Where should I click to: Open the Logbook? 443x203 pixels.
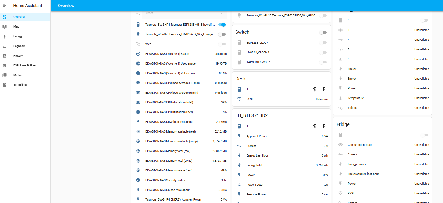tap(25, 46)
